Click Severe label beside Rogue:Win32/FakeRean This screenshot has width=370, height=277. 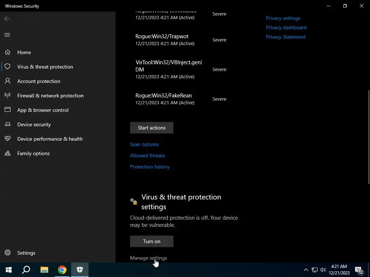tap(219, 99)
